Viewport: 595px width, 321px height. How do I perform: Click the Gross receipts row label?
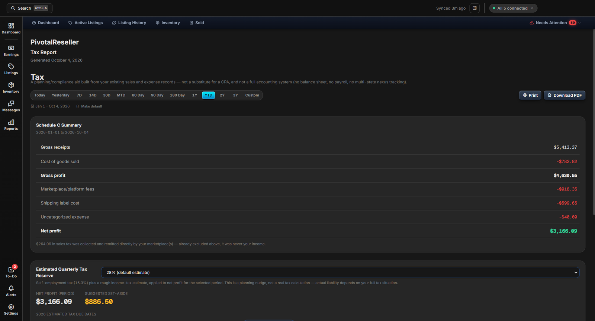point(55,147)
